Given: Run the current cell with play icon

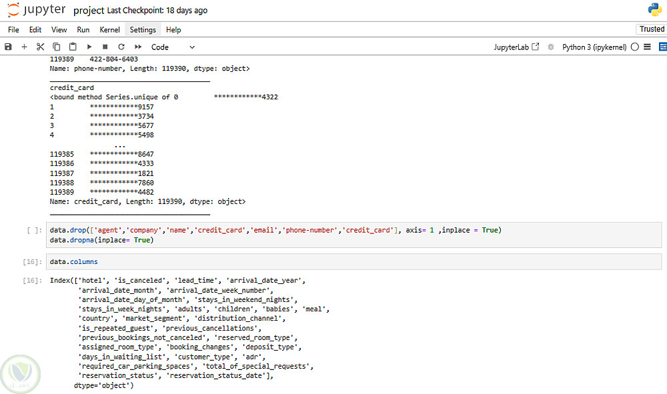Looking at the screenshot, I should coord(89,47).
